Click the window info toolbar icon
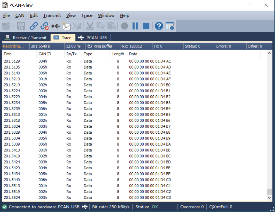 point(170,26)
